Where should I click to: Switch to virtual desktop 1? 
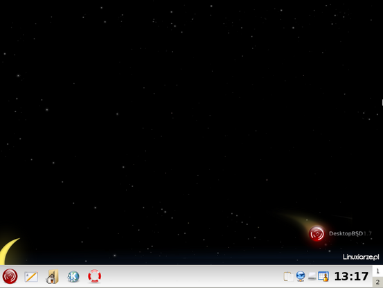(377, 271)
